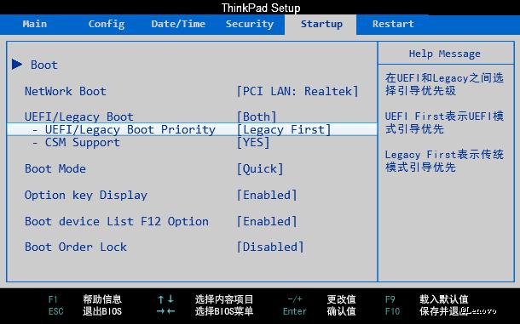Change the Quick boot mode value

[x=260, y=168]
